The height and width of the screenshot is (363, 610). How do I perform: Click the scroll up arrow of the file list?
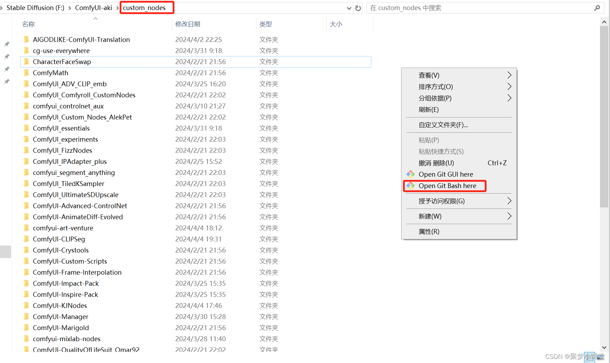click(604, 22)
